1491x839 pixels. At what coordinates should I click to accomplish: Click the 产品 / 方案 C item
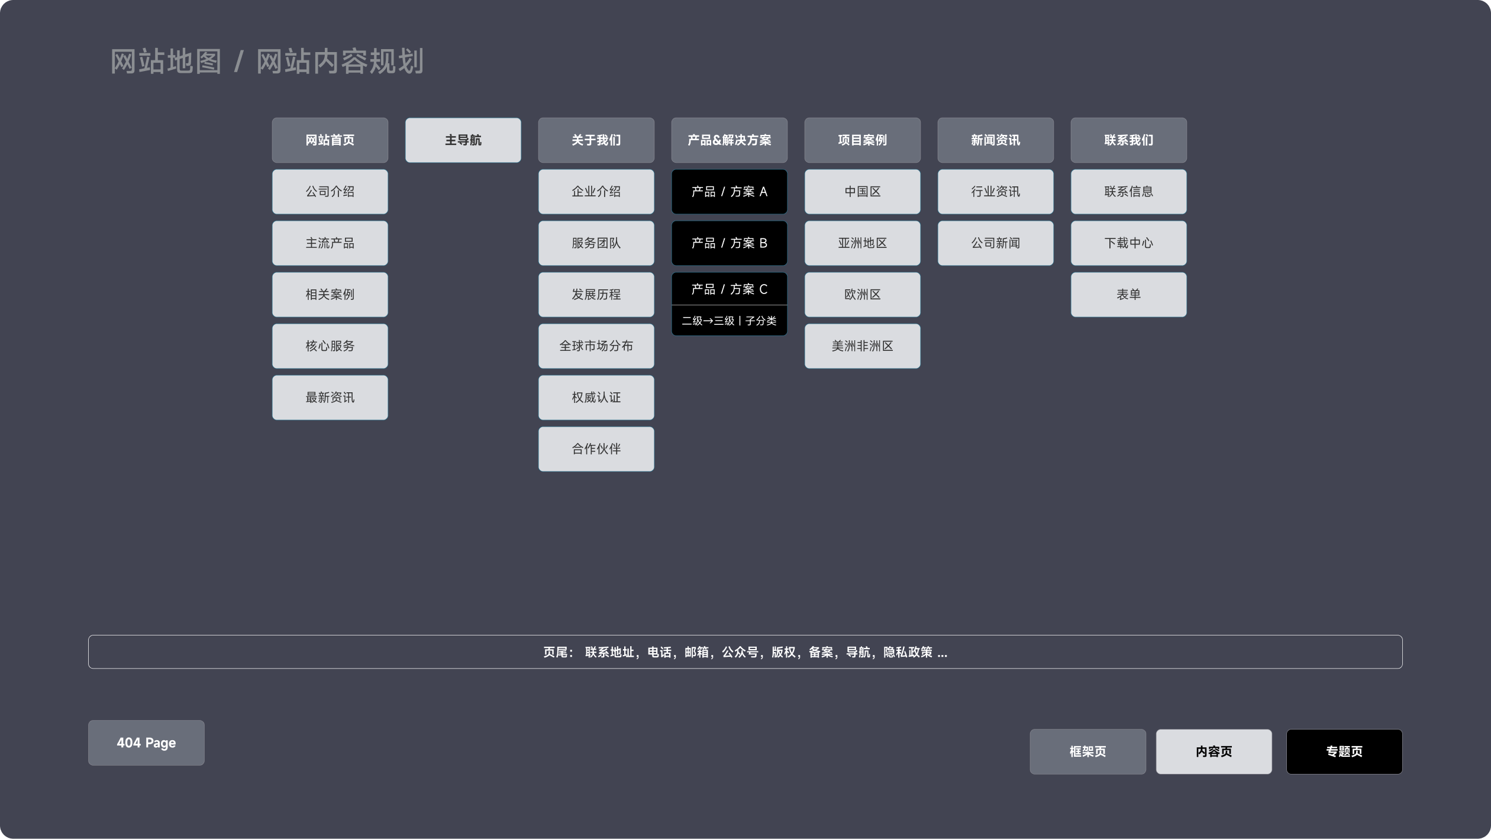tap(729, 289)
